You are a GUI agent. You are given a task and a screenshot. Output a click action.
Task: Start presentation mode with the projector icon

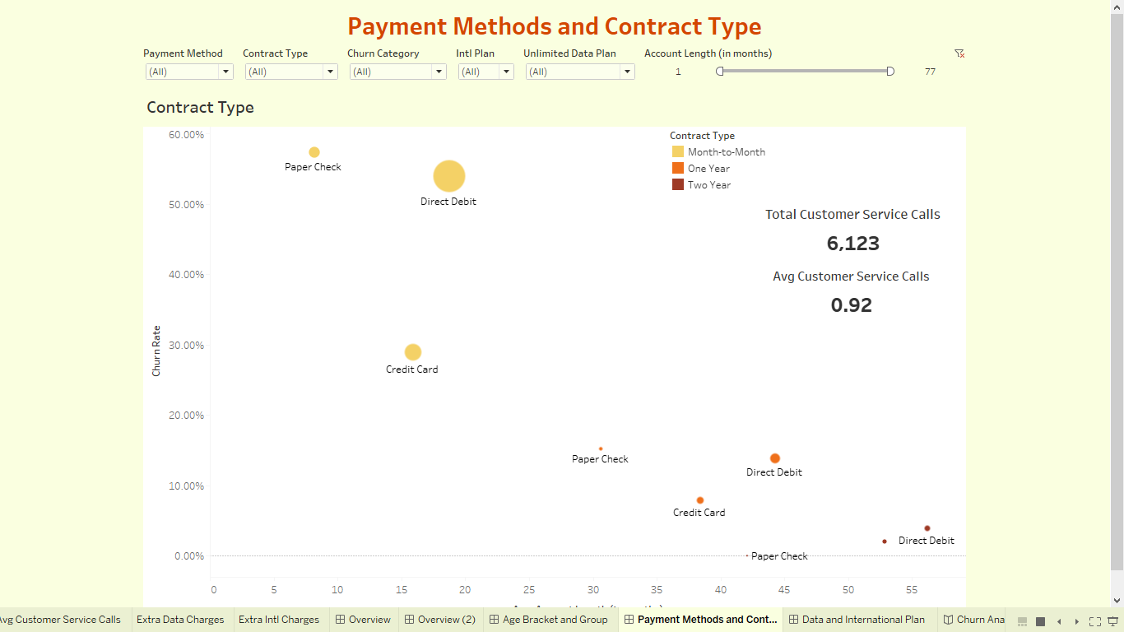click(x=1112, y=621)
